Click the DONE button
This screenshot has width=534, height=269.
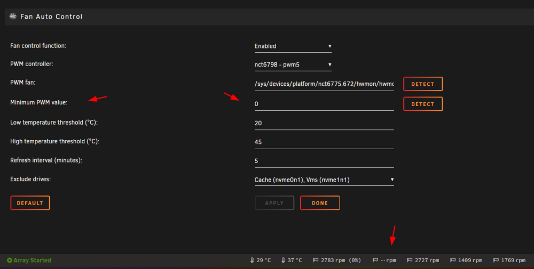pyautogui.click(x=320, y=203)
